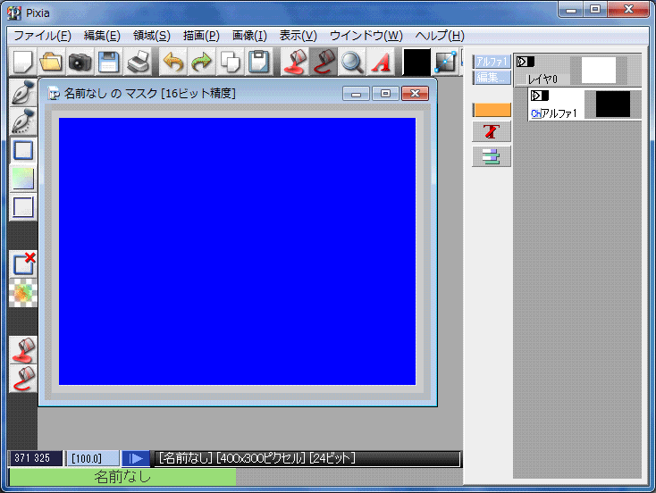Toggle visibility icon of レイヤ0 layer
This screenshot has width=656, height=493.
click(x=525, y=62)
